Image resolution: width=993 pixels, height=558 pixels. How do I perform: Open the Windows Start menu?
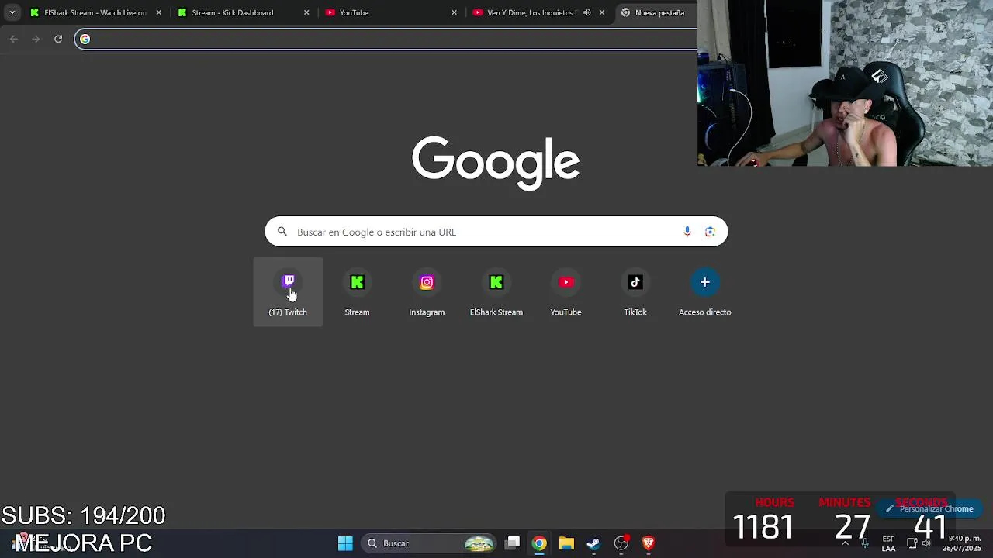point(345,543)
